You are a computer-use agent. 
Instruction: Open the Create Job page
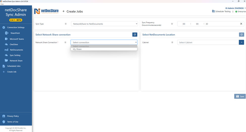coord(12,72)
